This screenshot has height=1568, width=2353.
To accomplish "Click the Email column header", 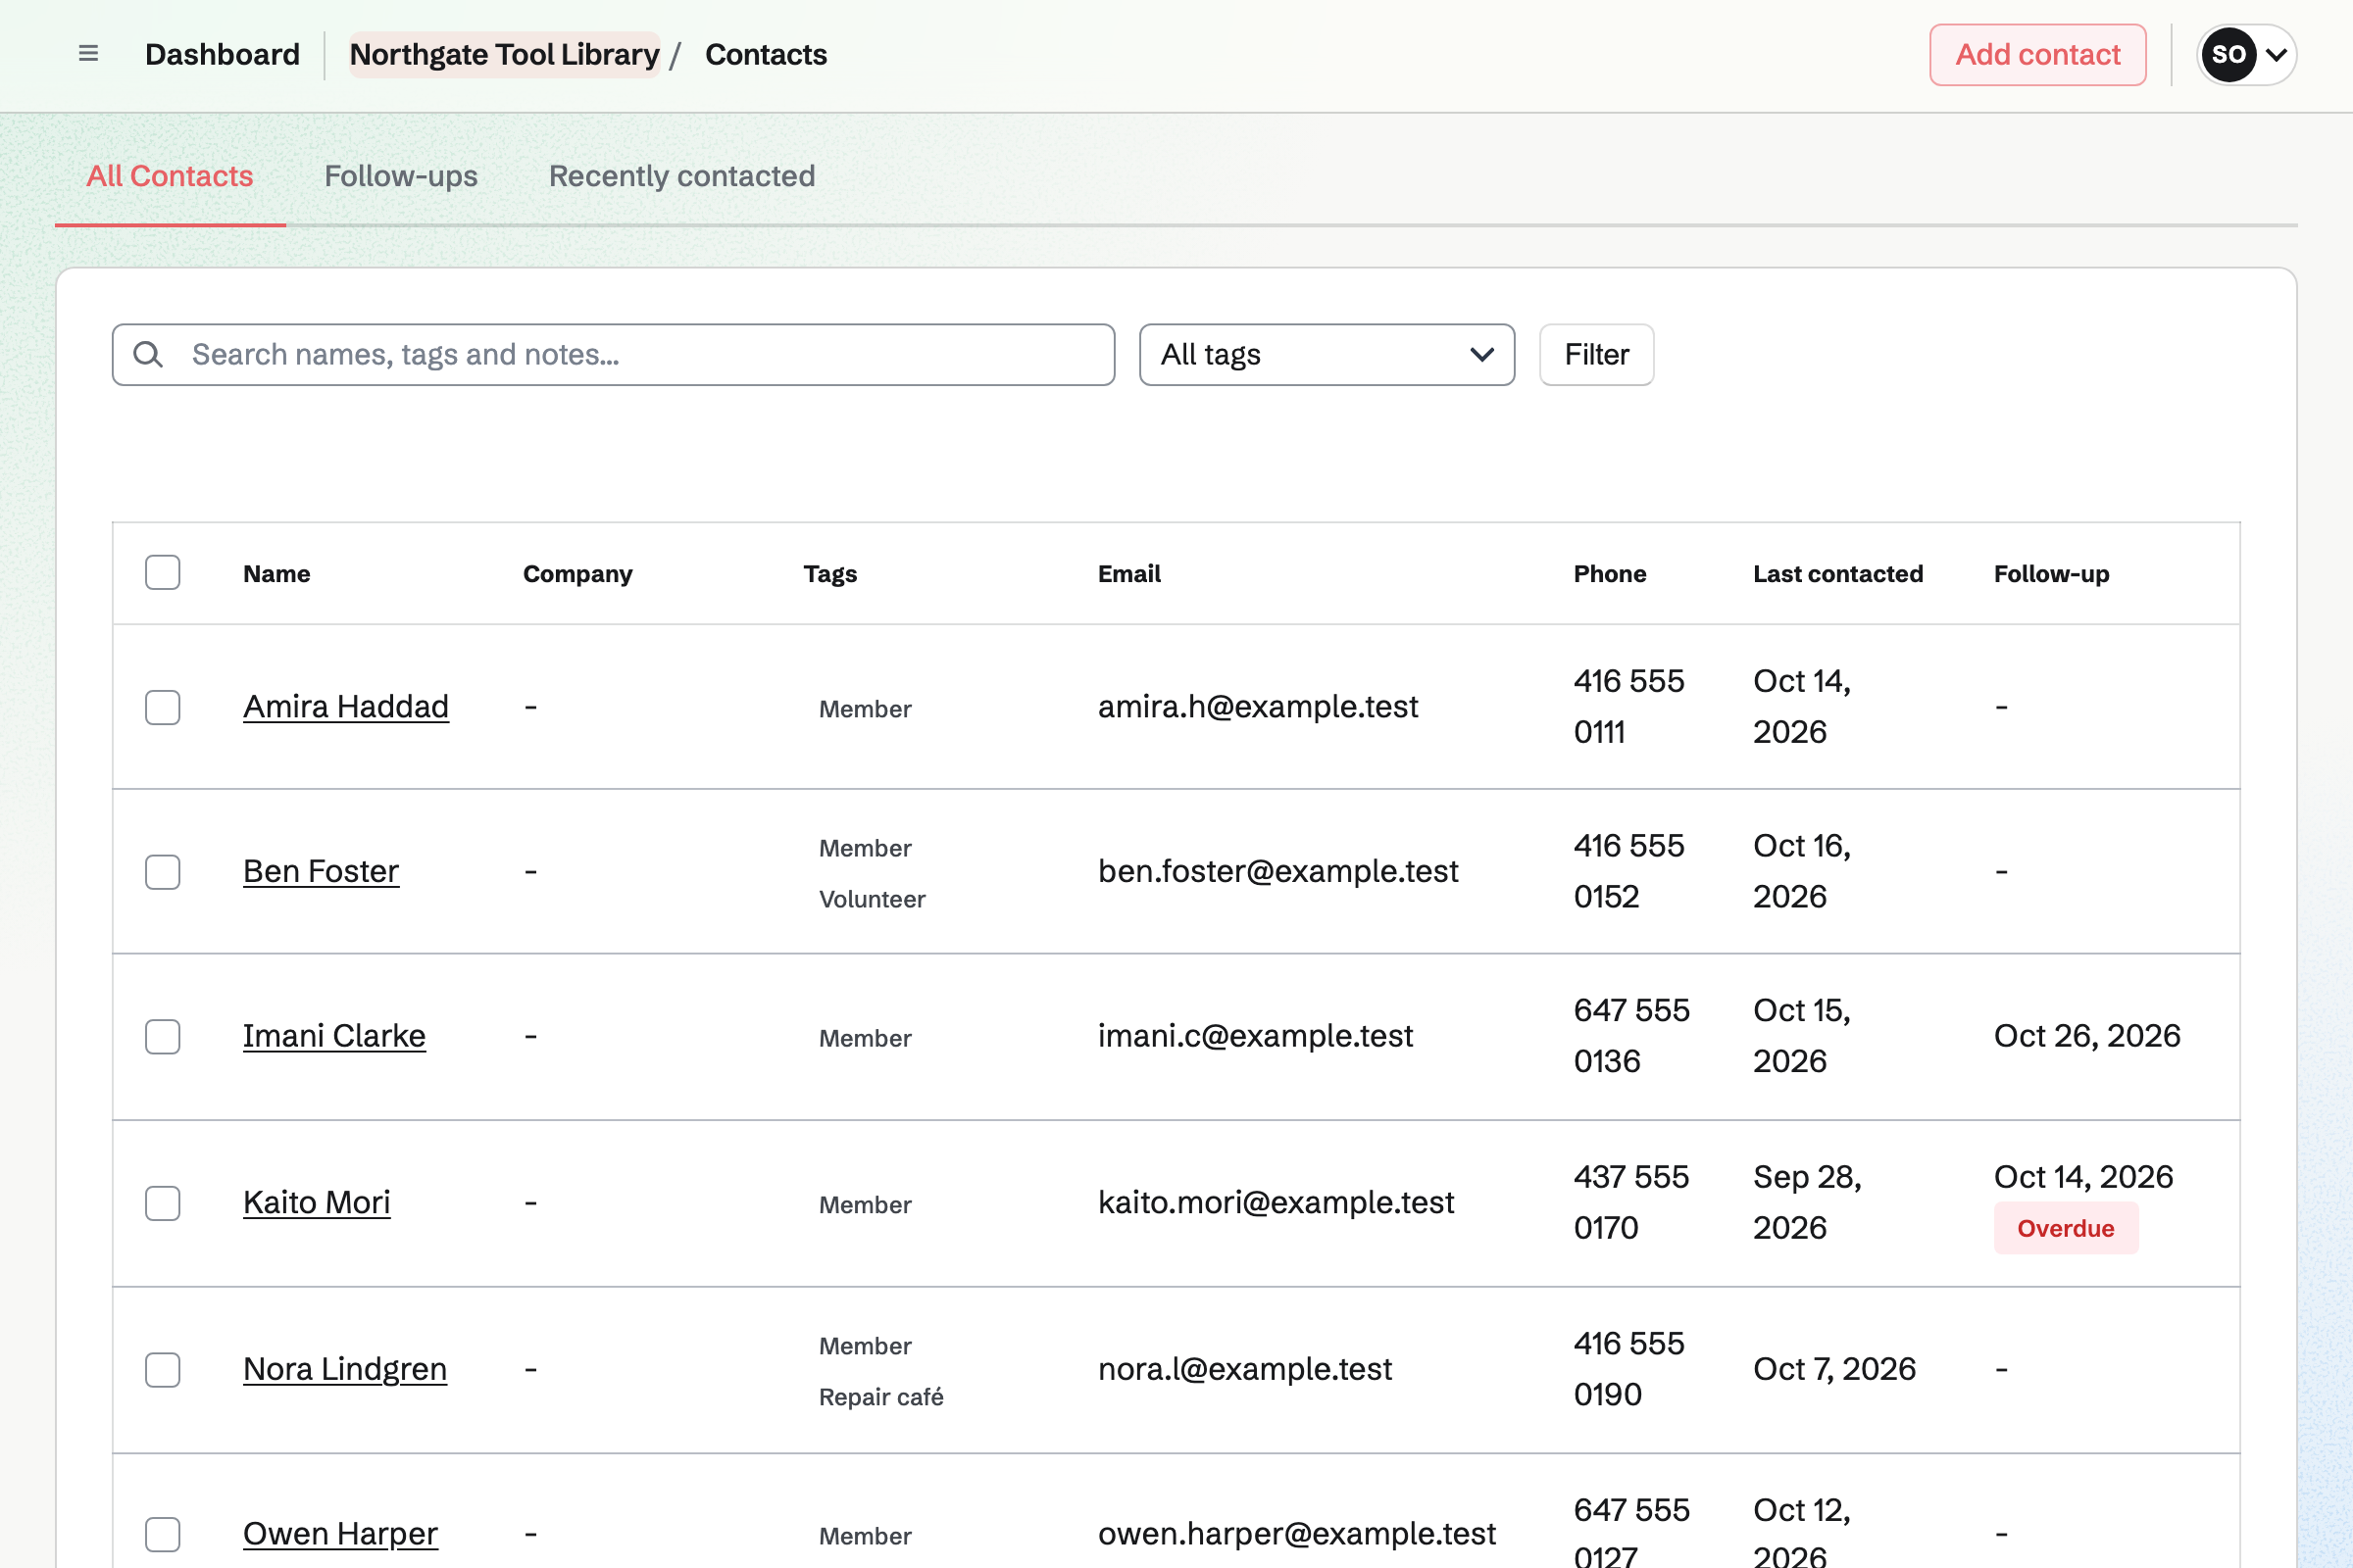I will [1129, 574].
